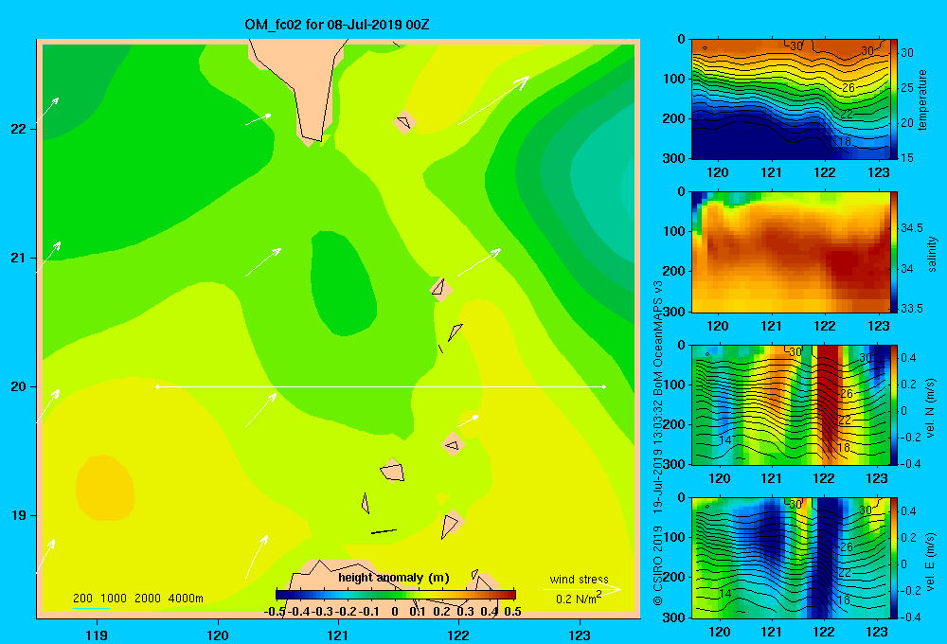
Task: Click the '33.5' tick on the salinity color bar
Action: 911,308
